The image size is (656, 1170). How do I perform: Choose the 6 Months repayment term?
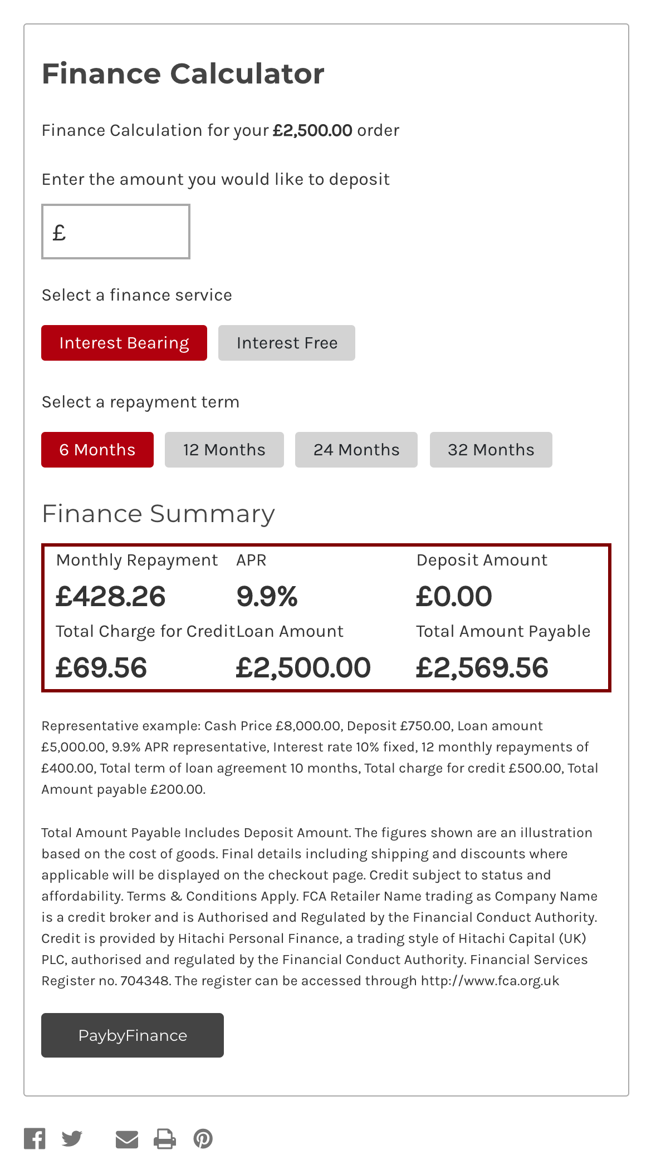click(97, 450)
